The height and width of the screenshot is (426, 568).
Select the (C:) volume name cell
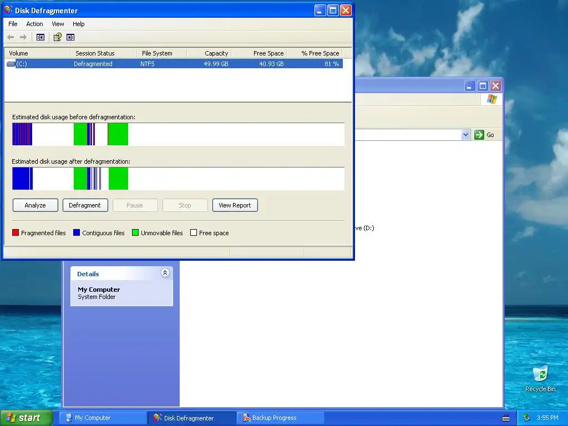(x=22, y=64)
